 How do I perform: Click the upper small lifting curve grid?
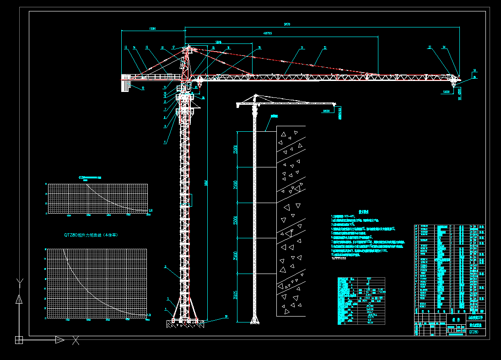tap(97, 199)
